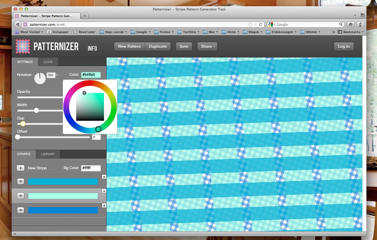Click the Patternizer logo icon
Screen dimensions: 377x240
tap(23, 46)
